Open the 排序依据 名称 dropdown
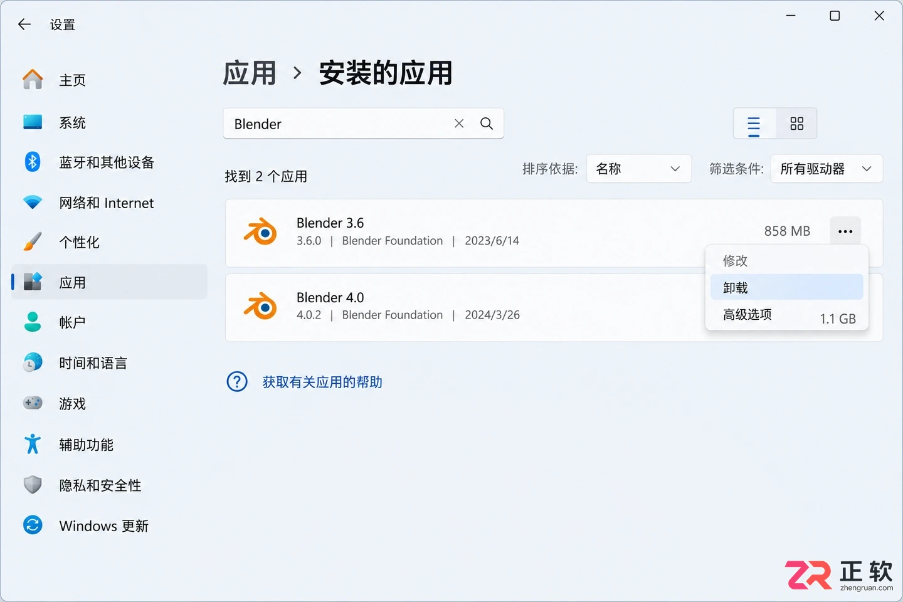 [x=638, y=169]
